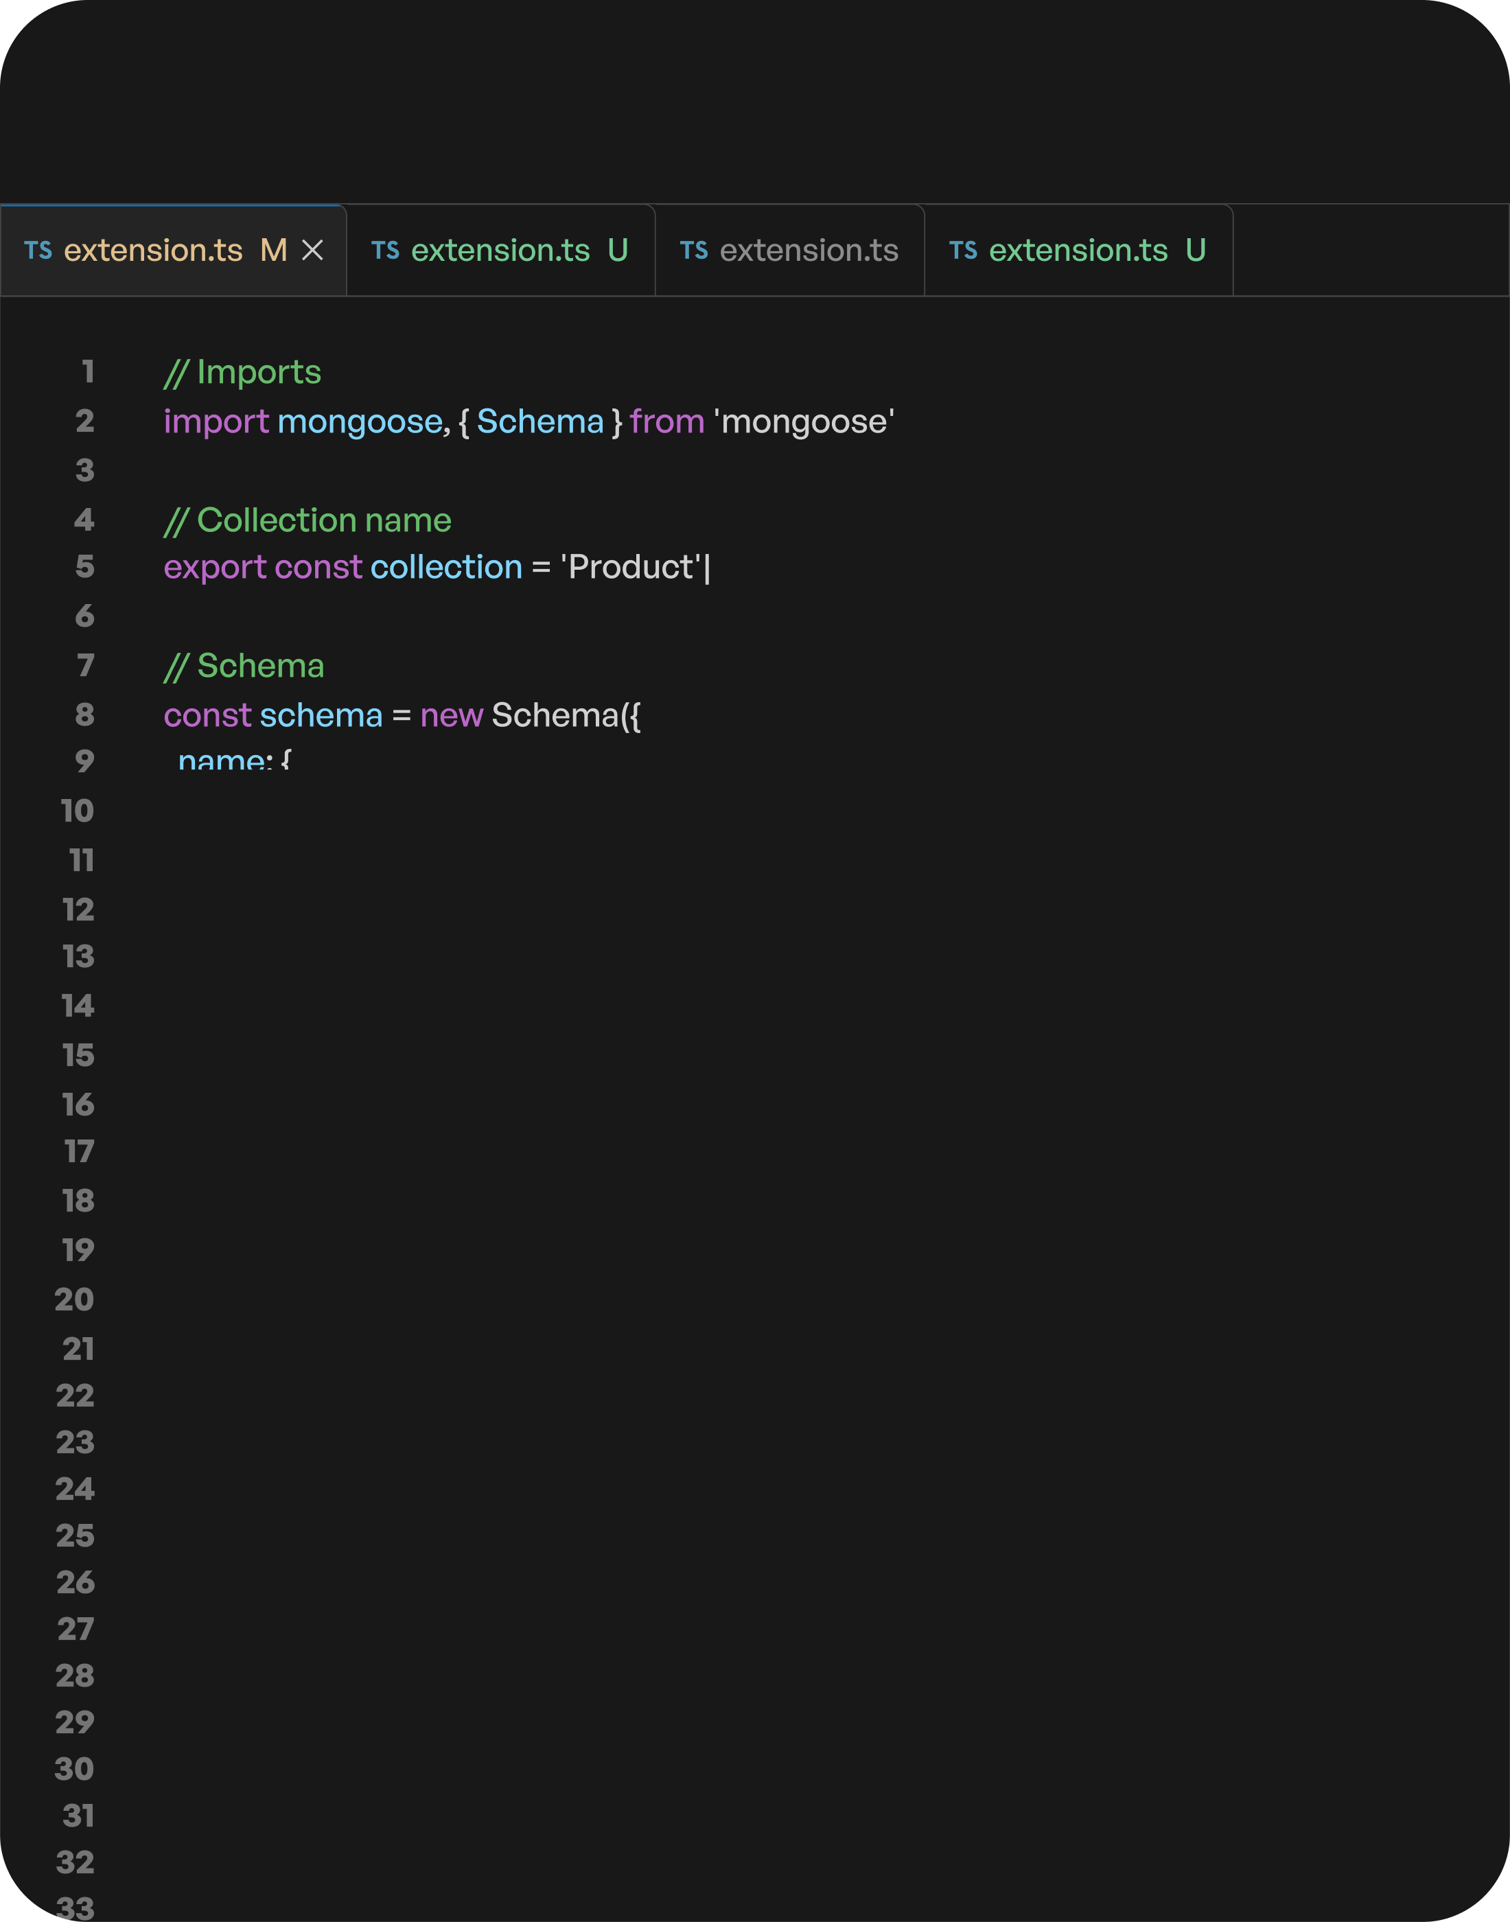Click line number 32 in the gutter
Viewport: 1510px width, 1922px height.
click(75, 1863)
